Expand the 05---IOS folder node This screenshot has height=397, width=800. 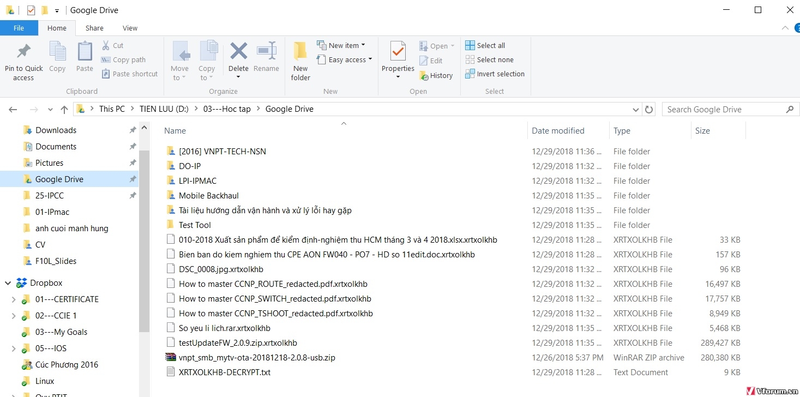13,348
